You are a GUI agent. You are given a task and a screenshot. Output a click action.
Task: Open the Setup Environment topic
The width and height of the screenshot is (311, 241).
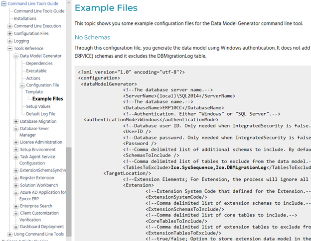(38, 150)
